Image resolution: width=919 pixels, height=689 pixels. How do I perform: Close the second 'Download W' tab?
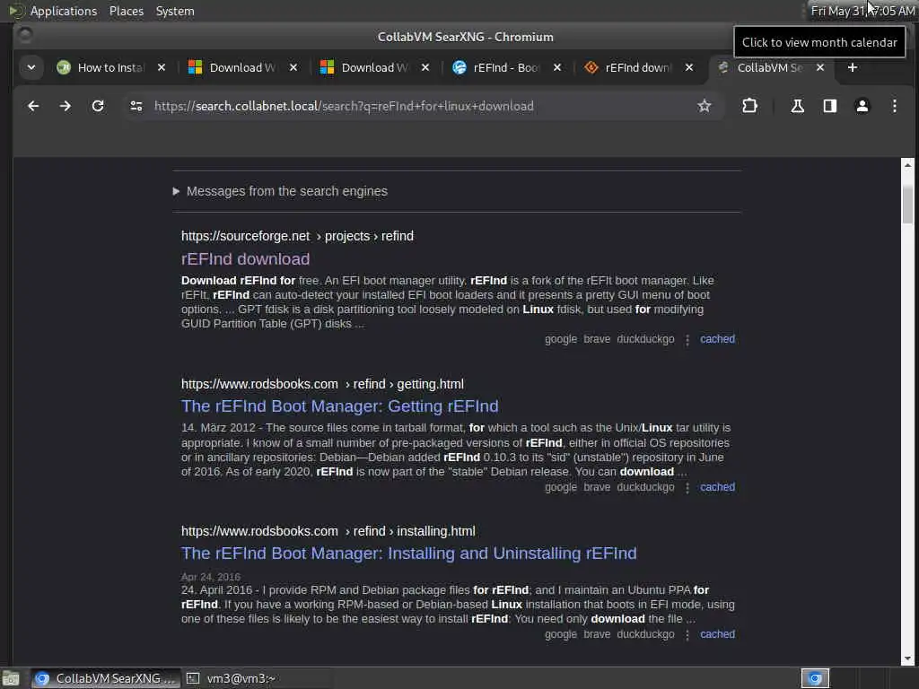tap(425, 68)
